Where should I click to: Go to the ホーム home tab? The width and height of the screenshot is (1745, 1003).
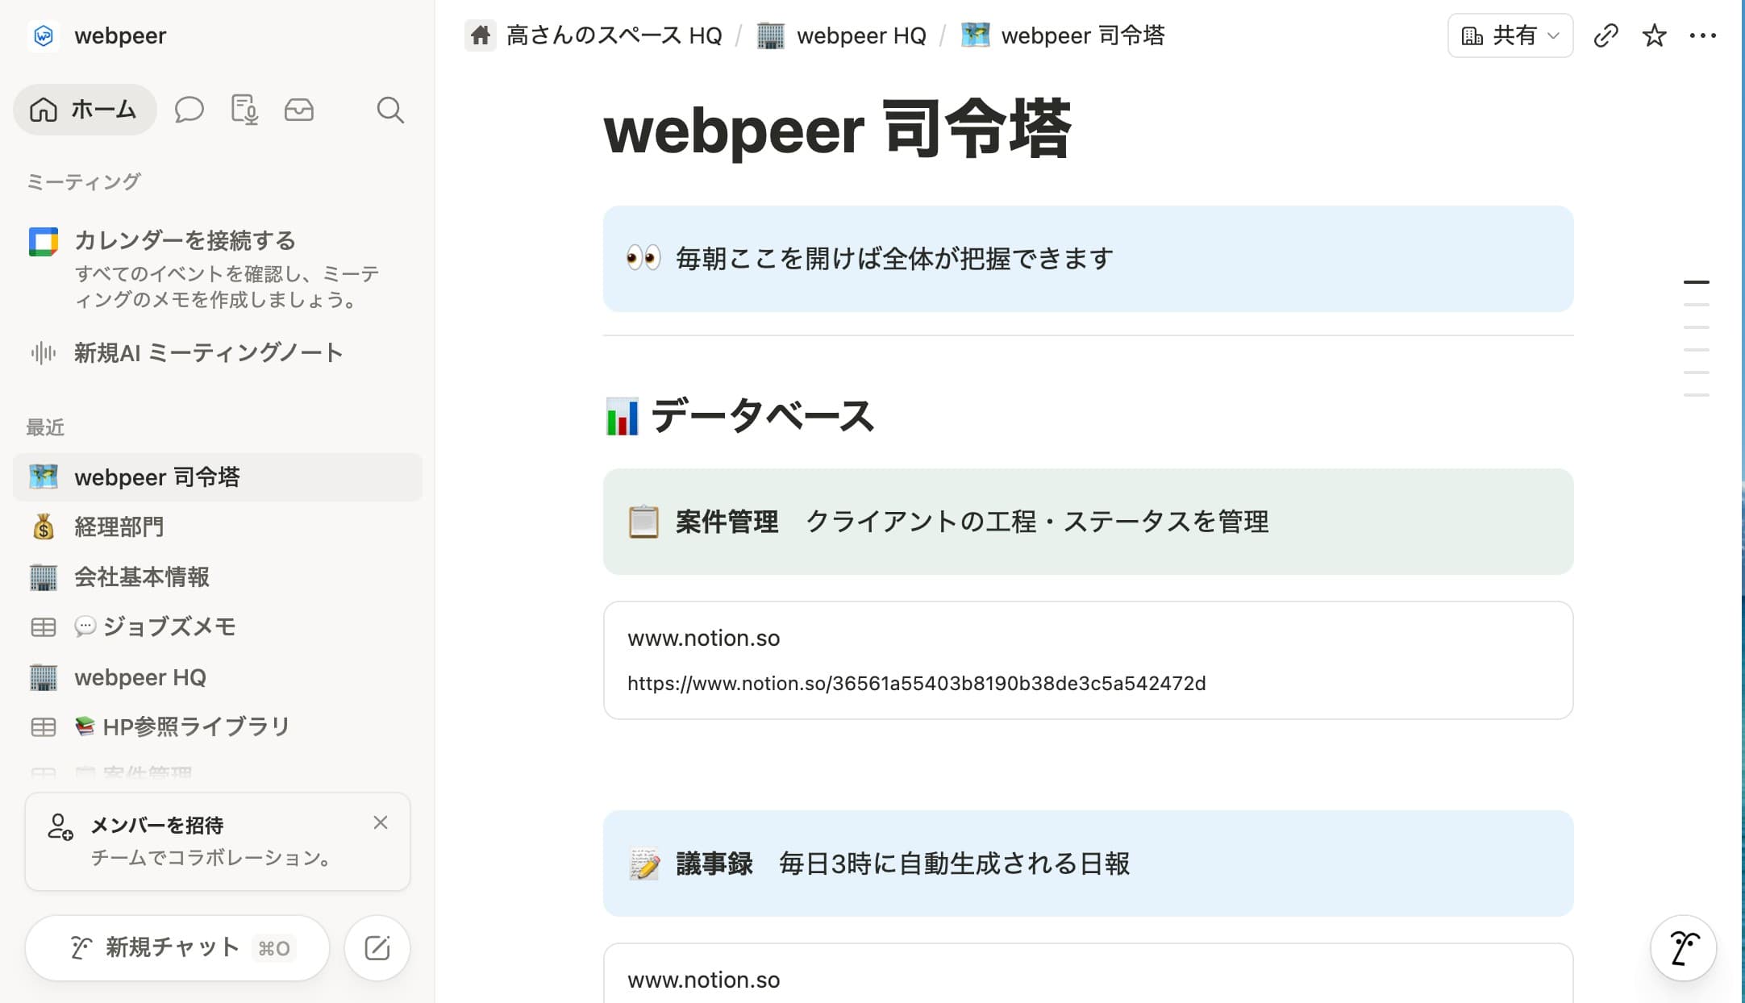point(84,109)
